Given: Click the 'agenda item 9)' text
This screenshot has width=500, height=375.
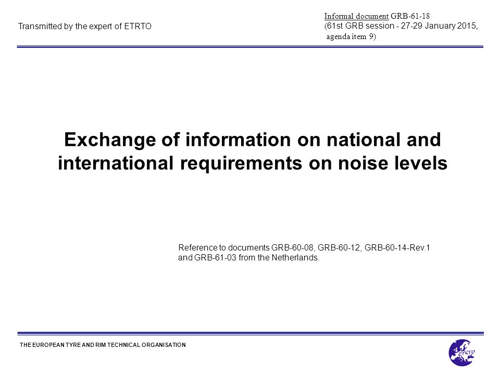Looking at the screenshot, I should coord(351,36).
